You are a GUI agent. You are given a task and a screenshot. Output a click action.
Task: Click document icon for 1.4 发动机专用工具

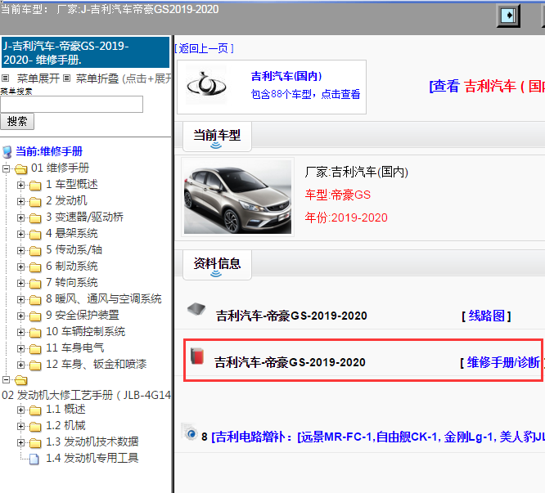tap(34, 459)
